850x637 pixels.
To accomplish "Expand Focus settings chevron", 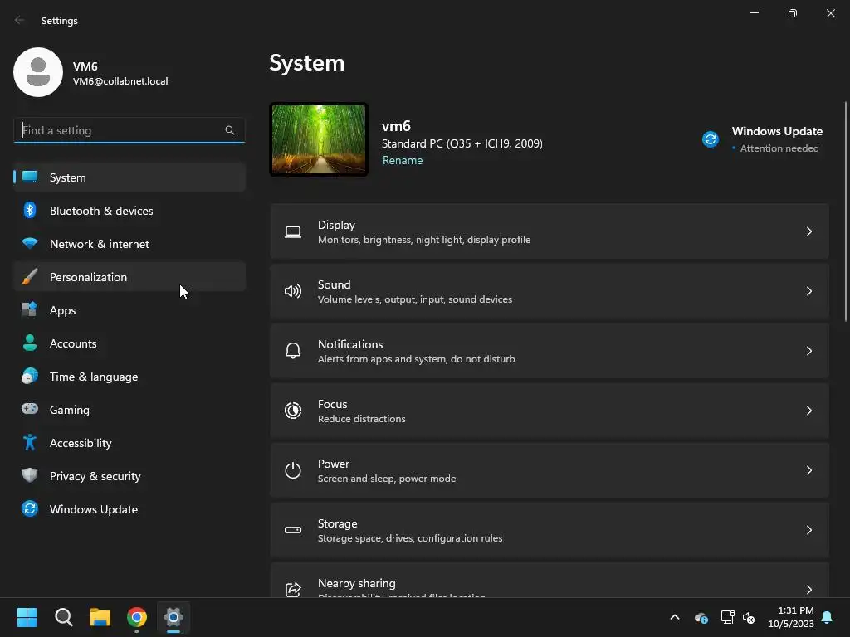I will tap(808, 411).
